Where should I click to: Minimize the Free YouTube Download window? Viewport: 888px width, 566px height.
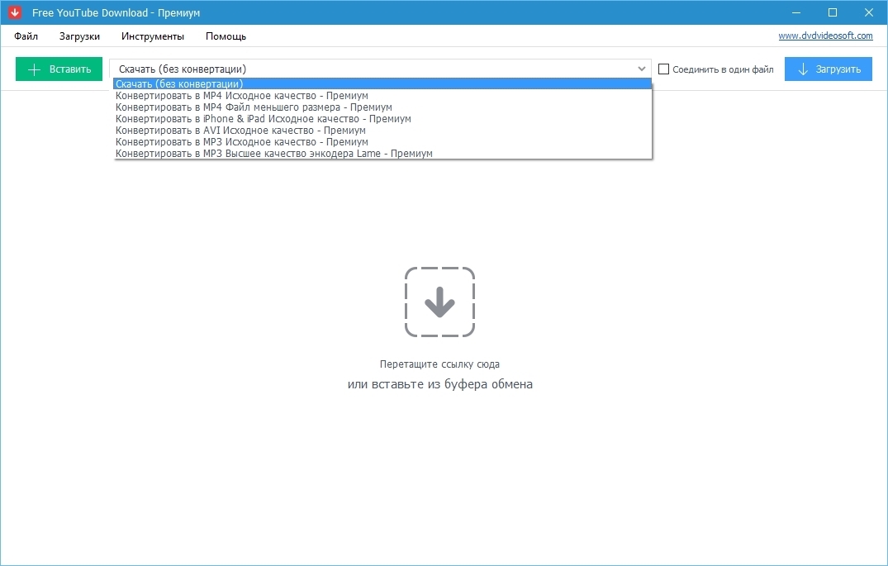pos(796,12)
